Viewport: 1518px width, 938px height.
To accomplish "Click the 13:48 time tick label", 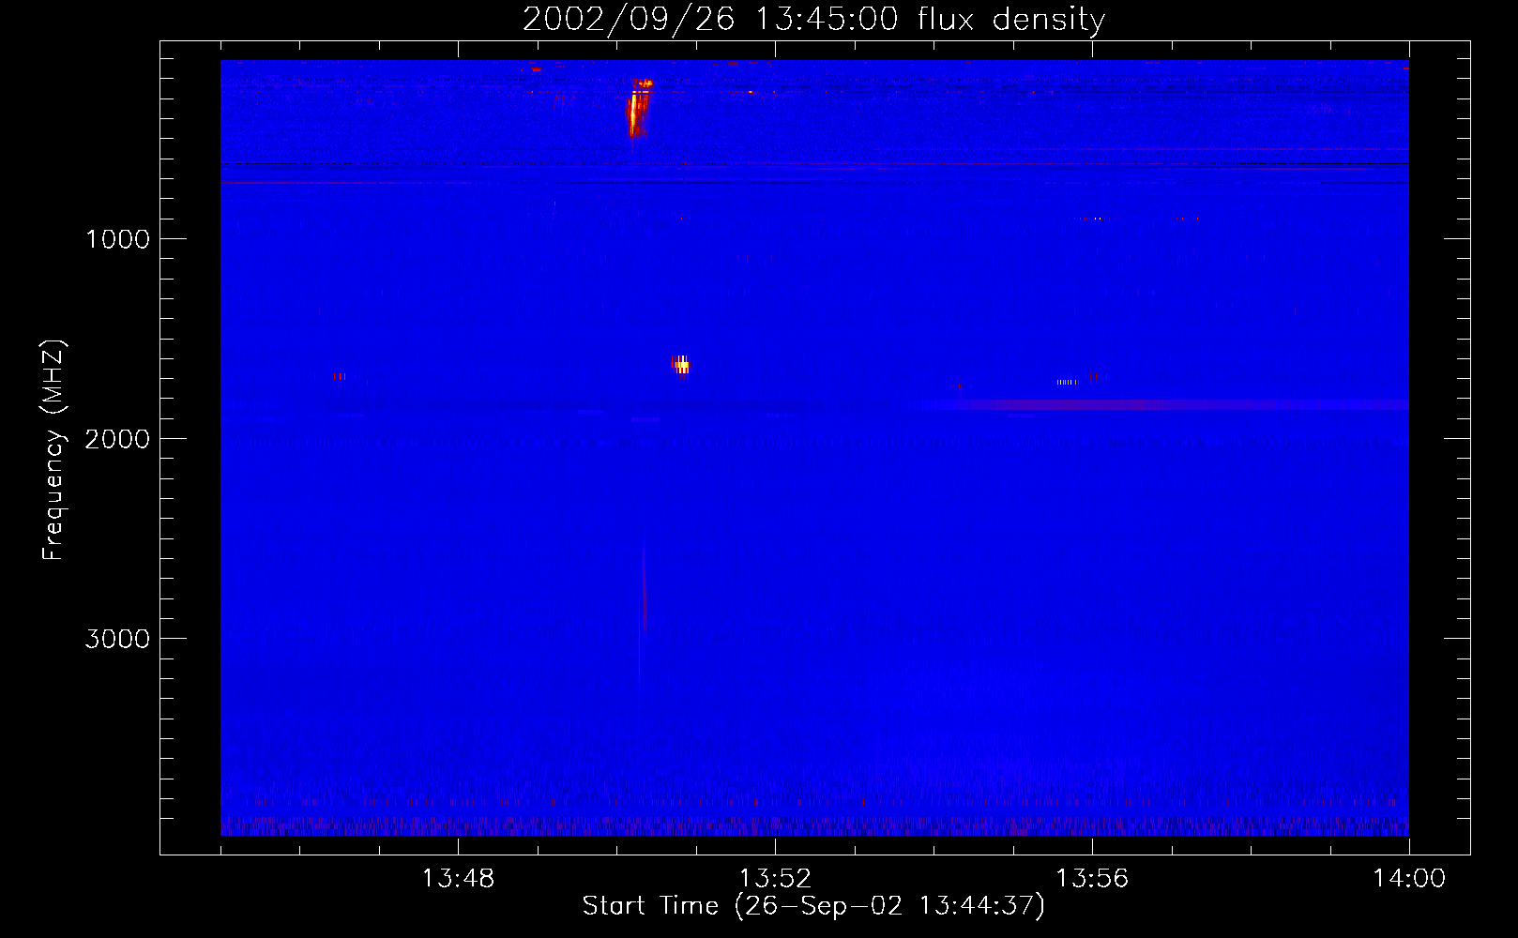I will point(458,879).
